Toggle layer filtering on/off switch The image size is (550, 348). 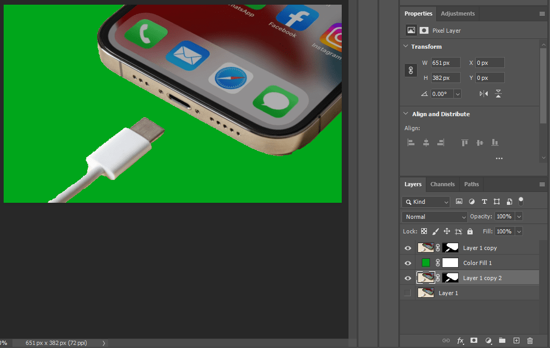coord(521,201)
